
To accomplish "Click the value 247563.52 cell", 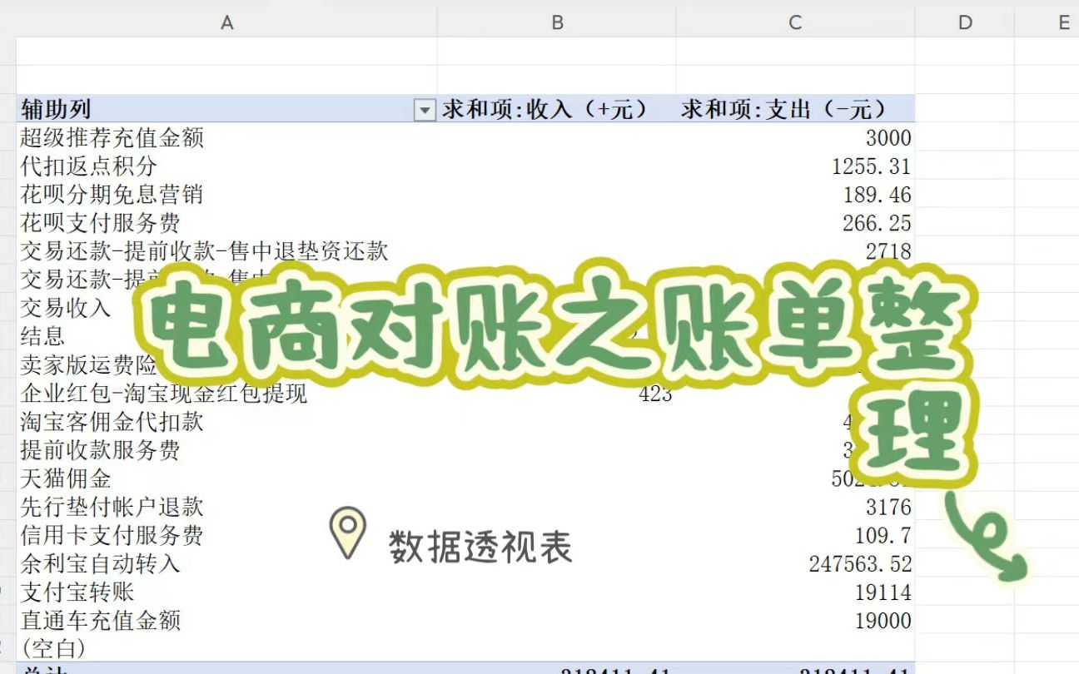I will point(861,564).
